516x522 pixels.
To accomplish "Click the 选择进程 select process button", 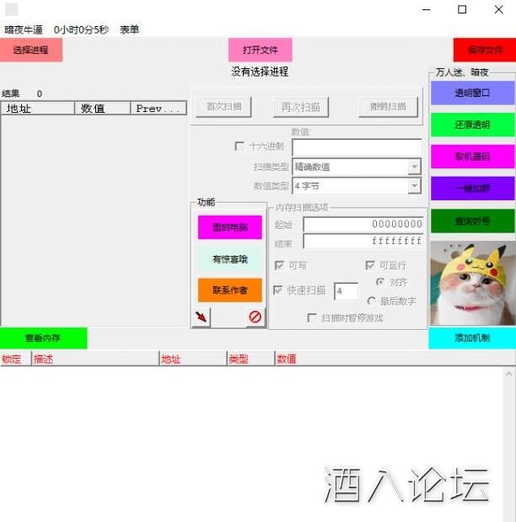I will (x=31, y=50).
